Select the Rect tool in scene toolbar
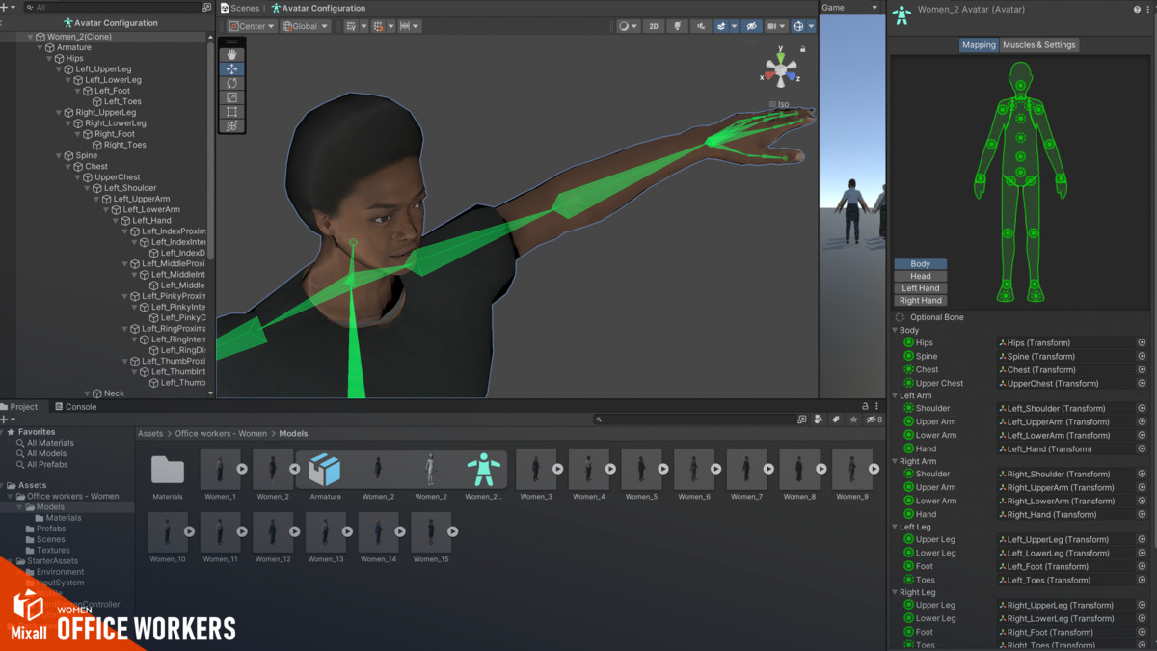Viewport: 1157px width, 651px height. coord(231,112)
